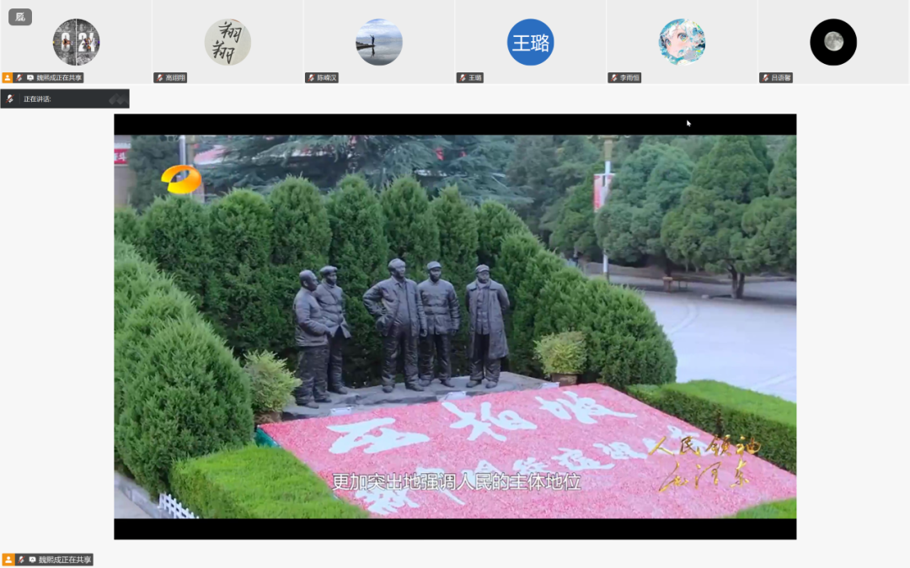Click the layout toggle icon at top-left
Viewport: 910px width, 568px height.
20,17
